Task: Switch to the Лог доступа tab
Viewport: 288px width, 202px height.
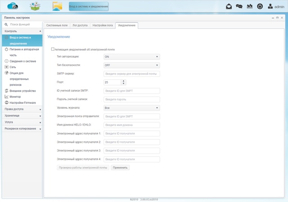Action: [x=80, y=25]
